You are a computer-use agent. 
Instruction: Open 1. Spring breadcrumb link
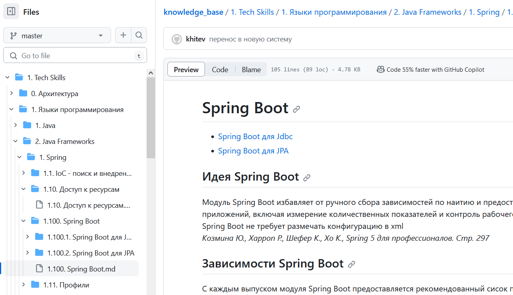tap(484, 12)
